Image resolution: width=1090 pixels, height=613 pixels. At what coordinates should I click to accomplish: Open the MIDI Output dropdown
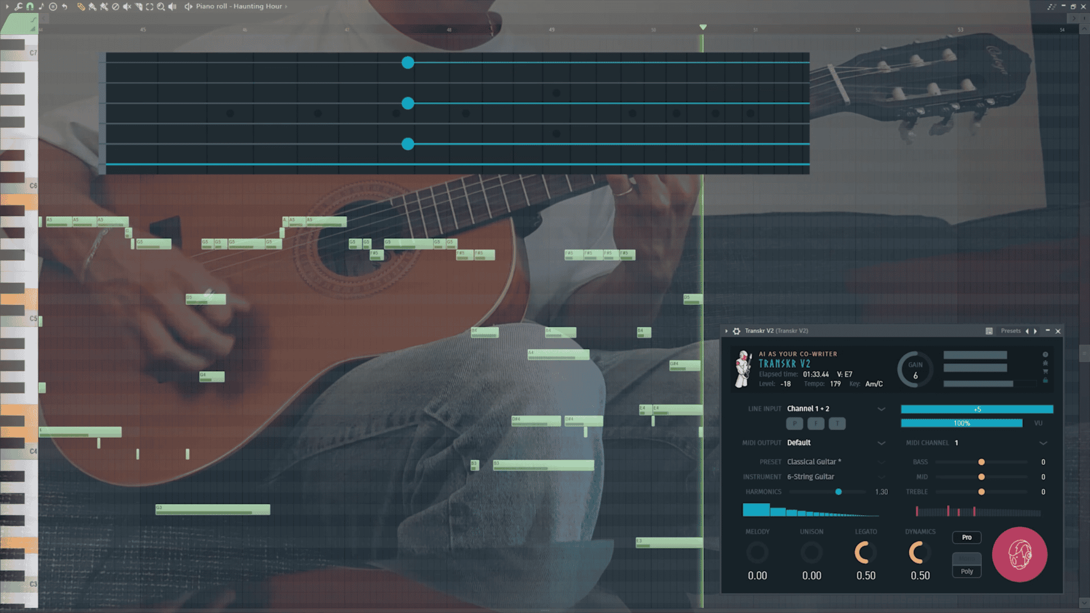coord(881,443)
